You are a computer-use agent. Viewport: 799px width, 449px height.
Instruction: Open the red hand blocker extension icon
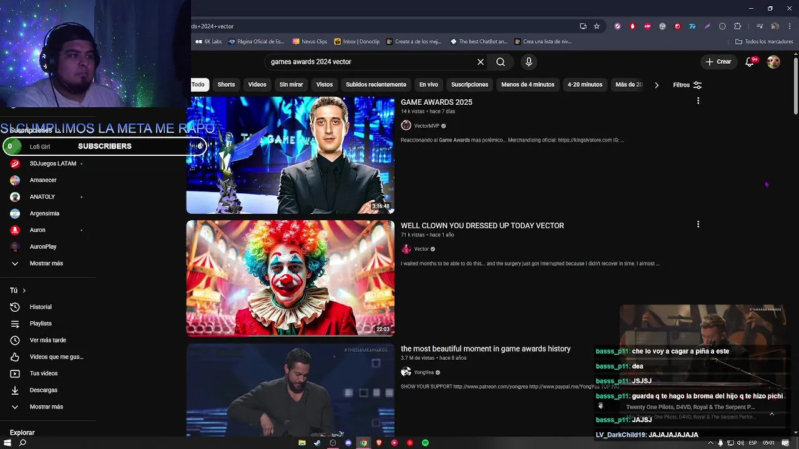[632, 26]
